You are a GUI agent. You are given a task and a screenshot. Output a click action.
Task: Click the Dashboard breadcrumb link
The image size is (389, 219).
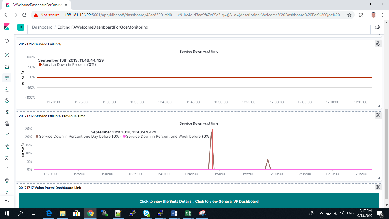coord(42,27)
